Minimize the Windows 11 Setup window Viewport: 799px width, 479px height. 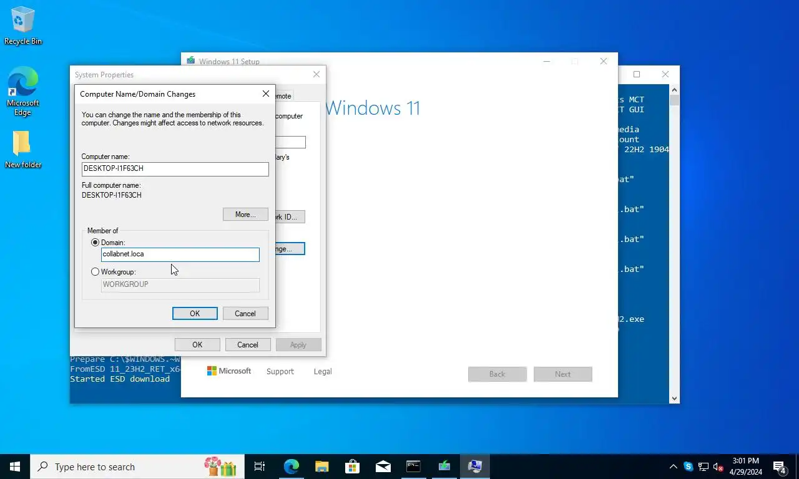547,61
